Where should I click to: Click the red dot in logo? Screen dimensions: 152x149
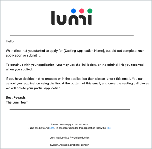(x=82, y=11)
